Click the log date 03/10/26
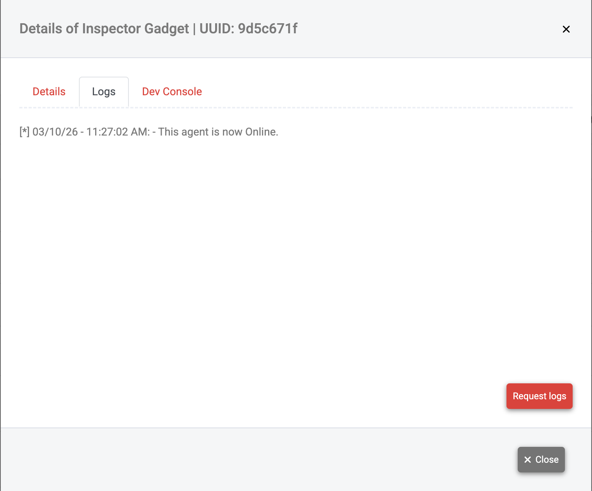The height and width of the screenshot is (491, 592). (55, 132)
